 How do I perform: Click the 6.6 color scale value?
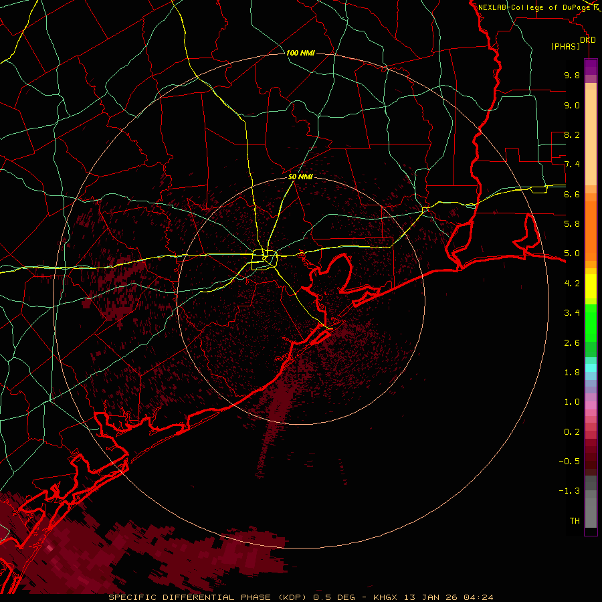coord(572,194)
